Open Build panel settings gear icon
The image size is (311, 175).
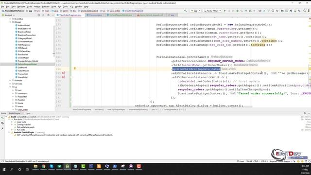pyautogui.click(x=305, y=113)
